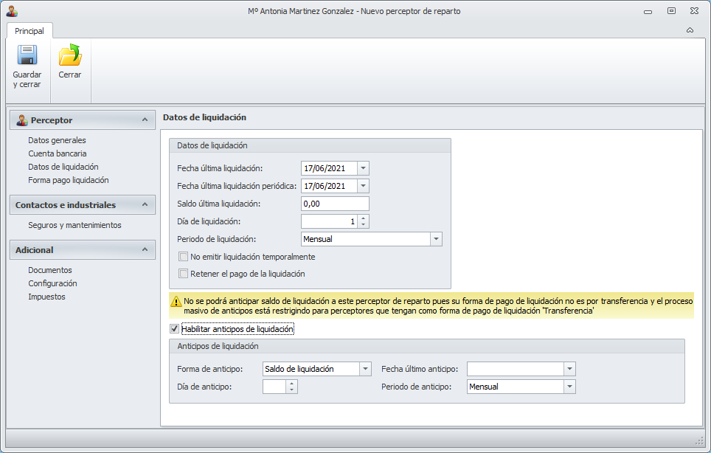Open Fecha última liquidación date dropdown
The width and height of the screenshot is (711, 453).
(x=363, y=168)
